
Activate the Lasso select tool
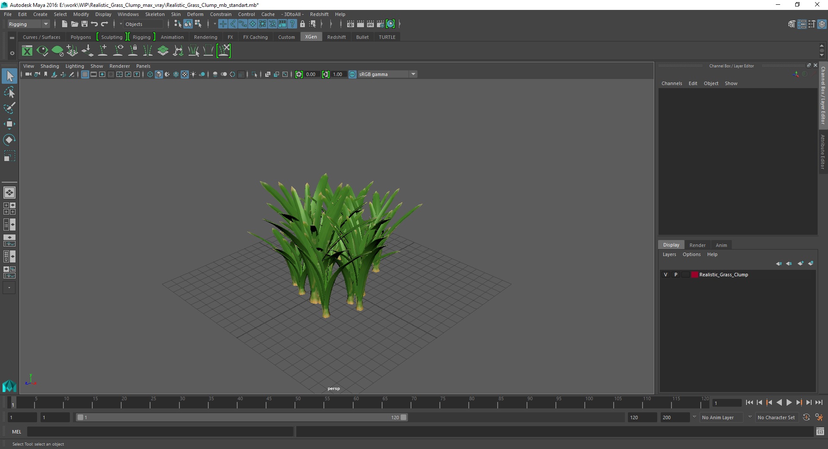pyautogui.click(x=9, y=92)
